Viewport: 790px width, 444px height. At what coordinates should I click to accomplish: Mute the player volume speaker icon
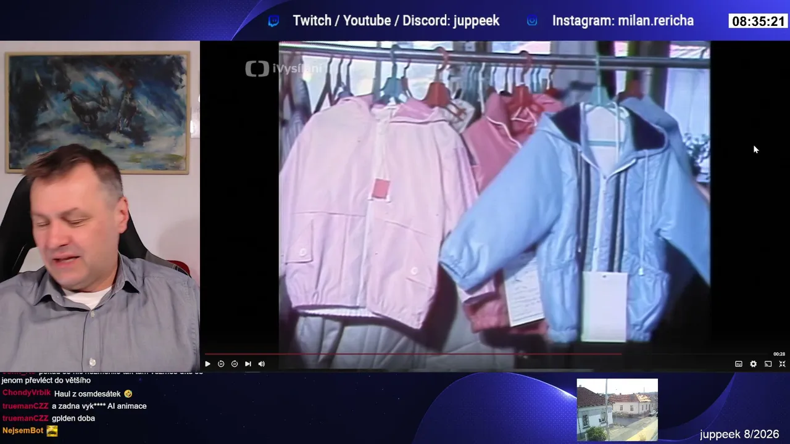[x=262, y=364]
